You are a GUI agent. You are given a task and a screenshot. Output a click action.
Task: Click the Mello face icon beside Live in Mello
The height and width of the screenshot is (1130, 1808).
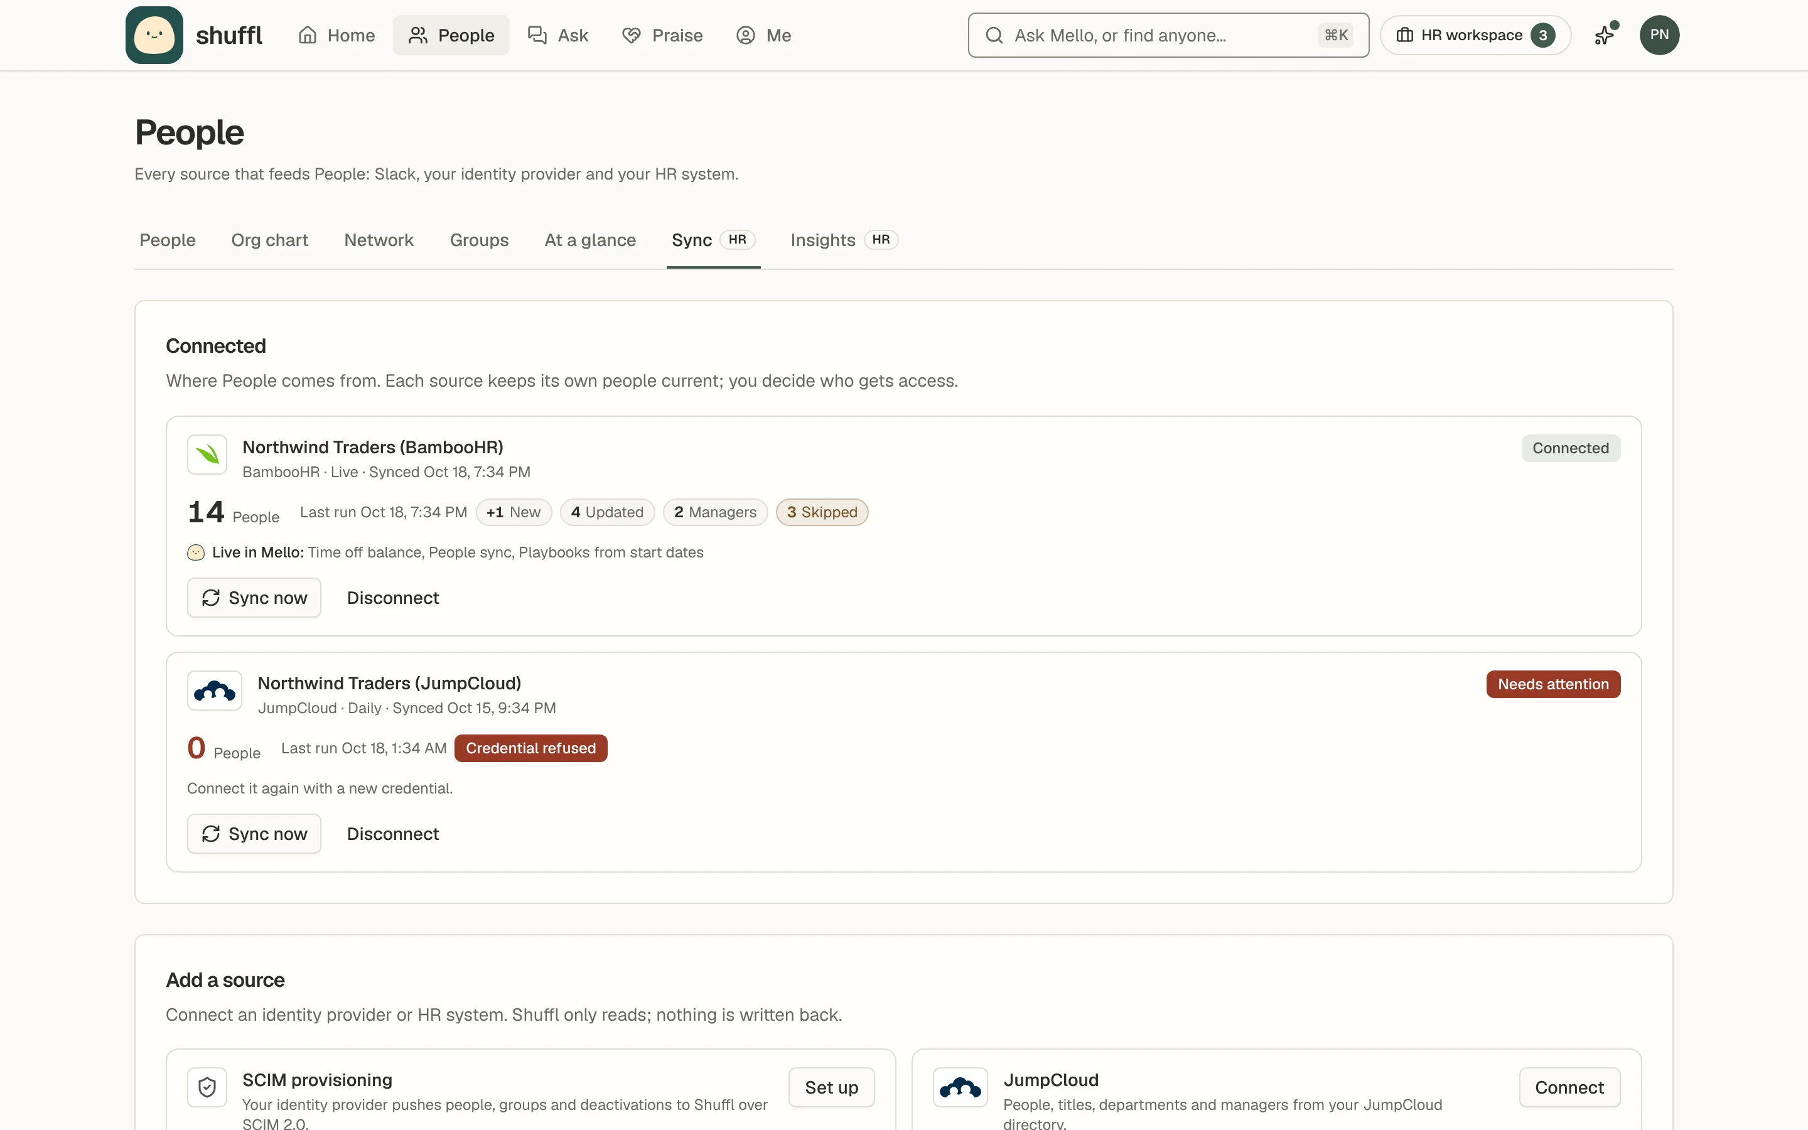[x=196, y=552]
